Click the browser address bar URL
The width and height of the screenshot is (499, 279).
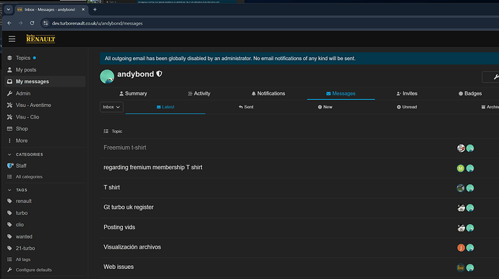point(97,24)
